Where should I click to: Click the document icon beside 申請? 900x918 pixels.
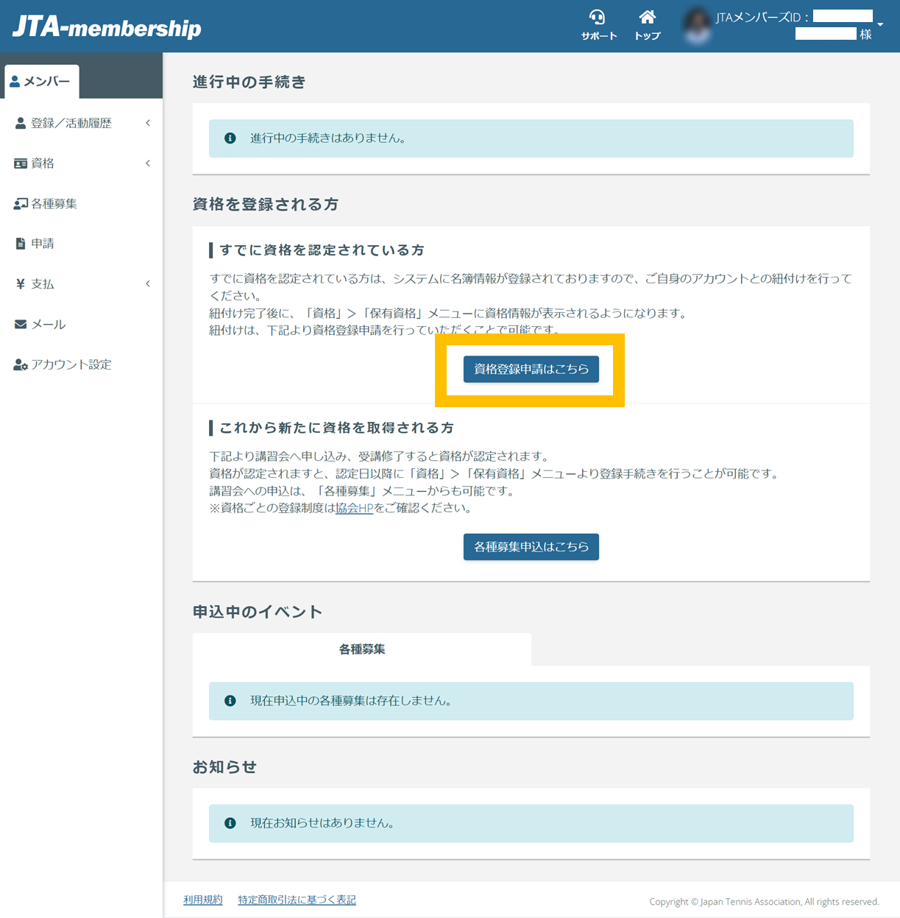(21, 244)
